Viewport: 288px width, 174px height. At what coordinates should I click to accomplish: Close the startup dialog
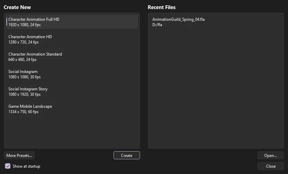tap(271, 166)
